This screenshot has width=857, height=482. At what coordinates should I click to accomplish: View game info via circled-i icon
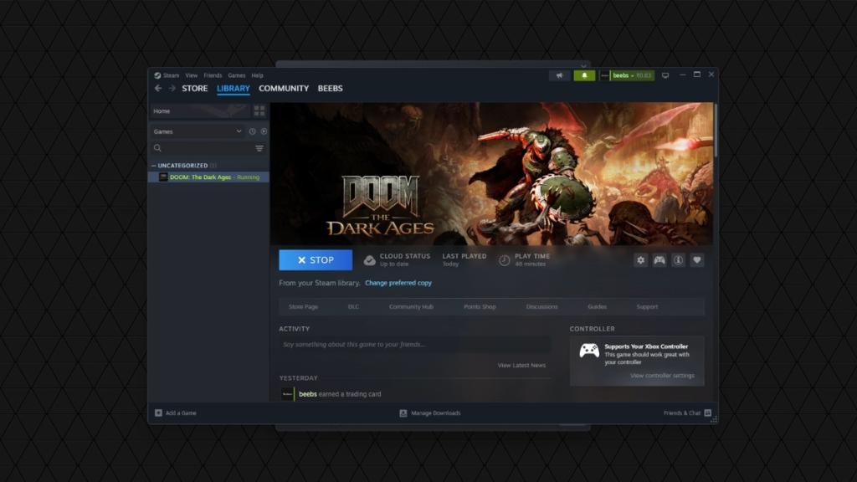point(679,260)
